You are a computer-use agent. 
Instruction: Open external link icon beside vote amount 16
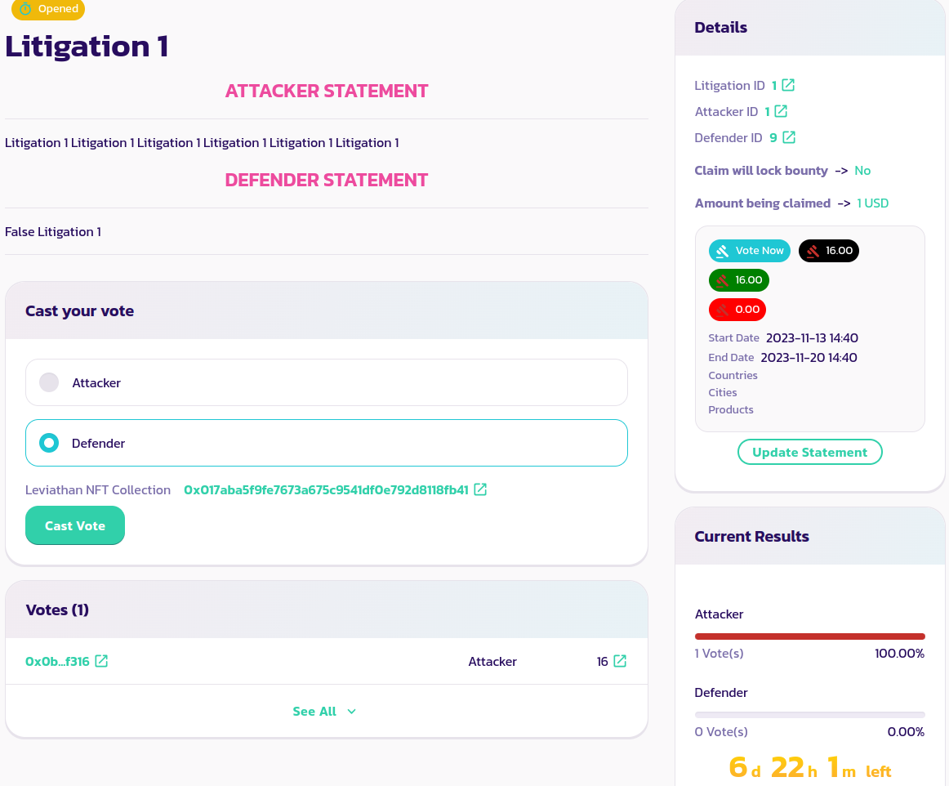pyautogui.click(x=620, y=661)
